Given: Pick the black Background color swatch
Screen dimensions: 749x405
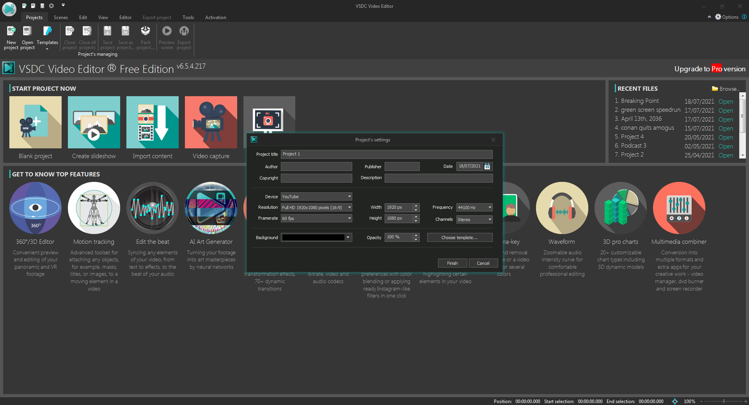Looking at the screenshot, I should click(313, 238).
